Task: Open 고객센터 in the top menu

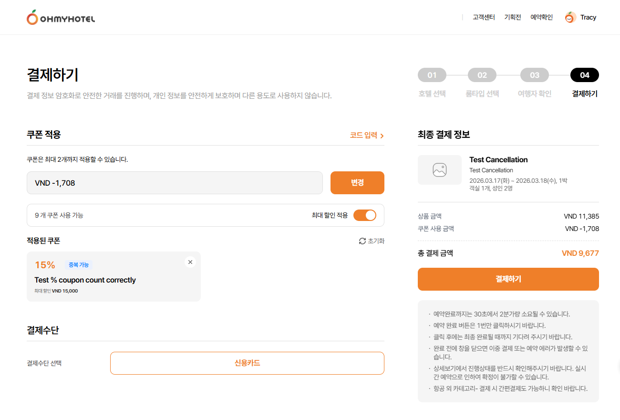Action: tap(484, 17)
